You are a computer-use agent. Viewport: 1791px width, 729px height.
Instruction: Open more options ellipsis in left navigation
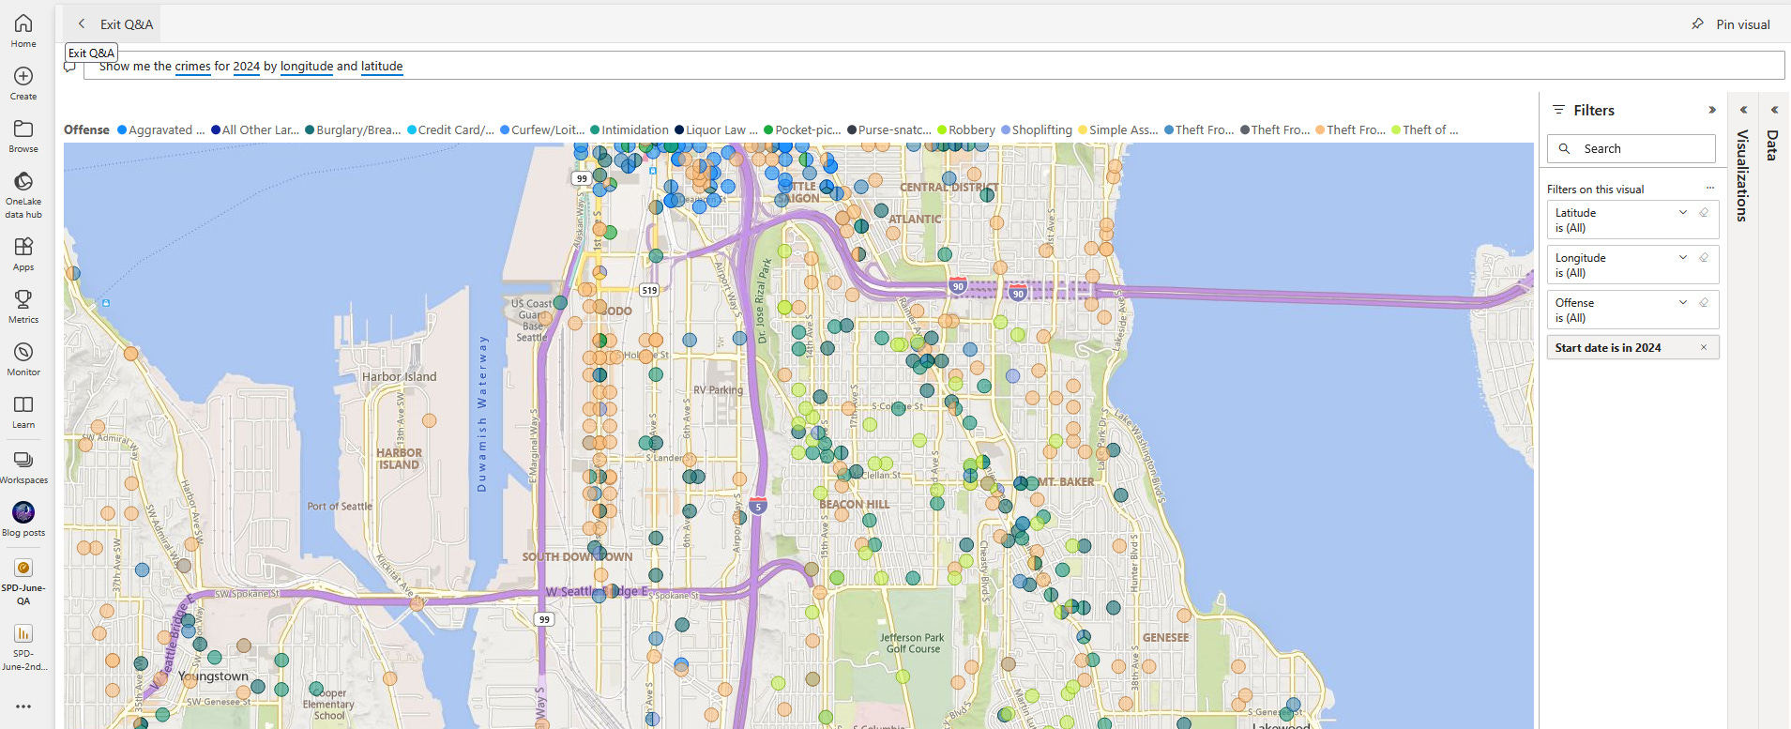(x=23, y=706)
